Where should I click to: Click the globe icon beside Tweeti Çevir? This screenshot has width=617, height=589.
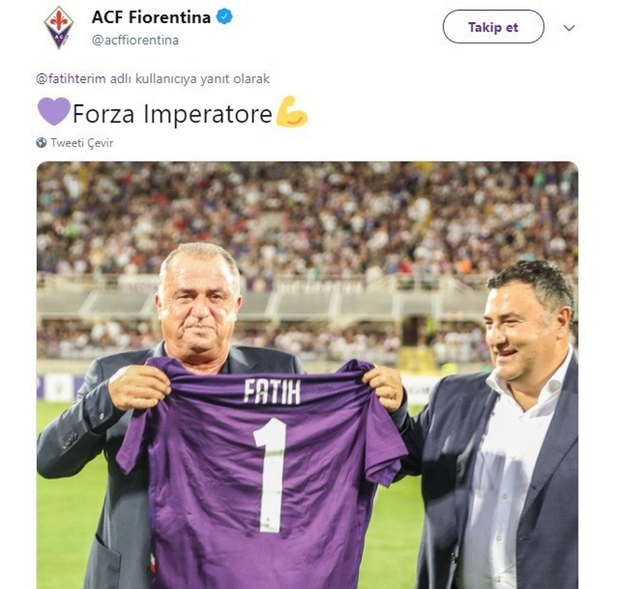42,143
